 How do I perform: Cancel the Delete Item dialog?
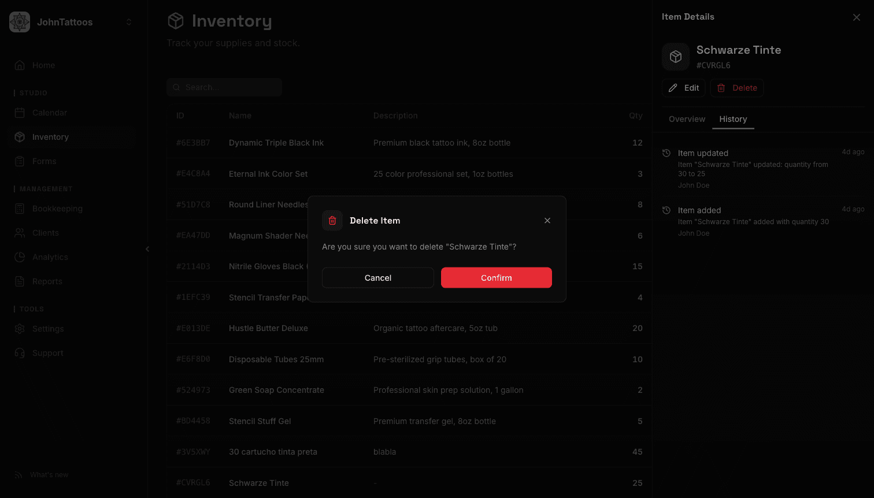(x=377, y=277)
